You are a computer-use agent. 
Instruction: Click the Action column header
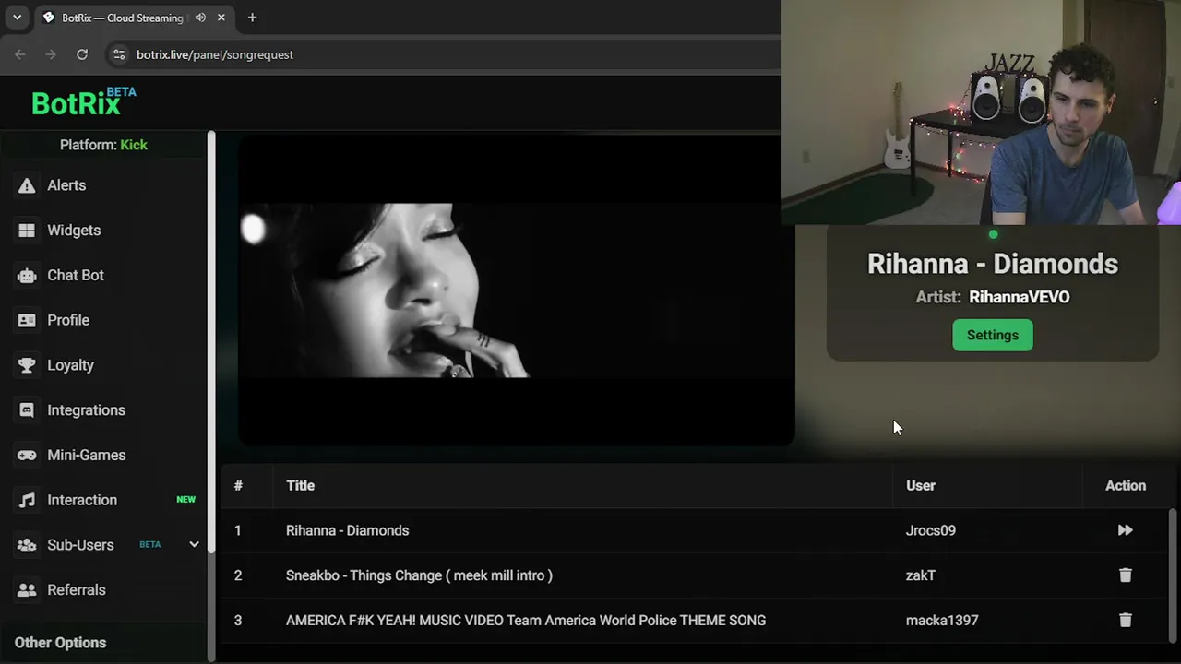[x=1126, y=486]
